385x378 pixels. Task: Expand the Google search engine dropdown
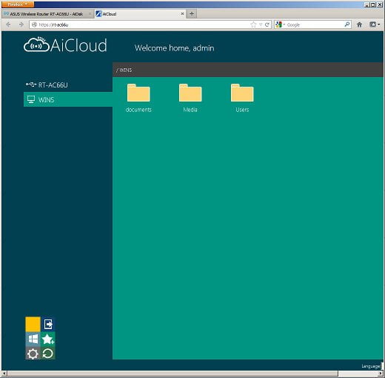(280, 24)
